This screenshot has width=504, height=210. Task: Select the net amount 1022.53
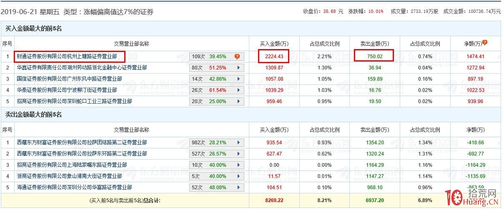click(x=475, y=90)
